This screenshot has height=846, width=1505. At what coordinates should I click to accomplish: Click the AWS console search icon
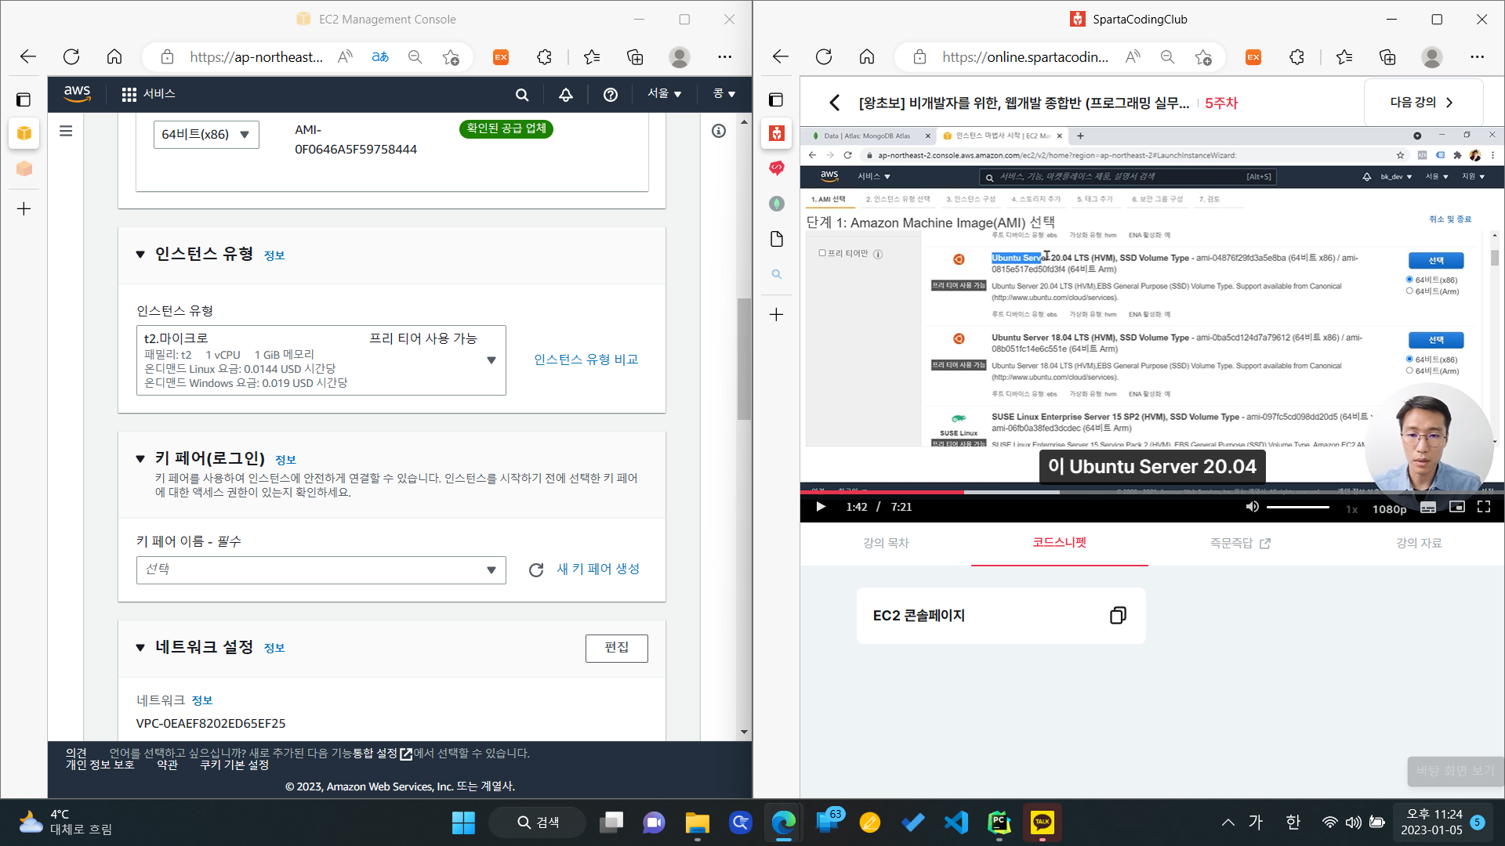pyautogui.click(x=522, y=95)
